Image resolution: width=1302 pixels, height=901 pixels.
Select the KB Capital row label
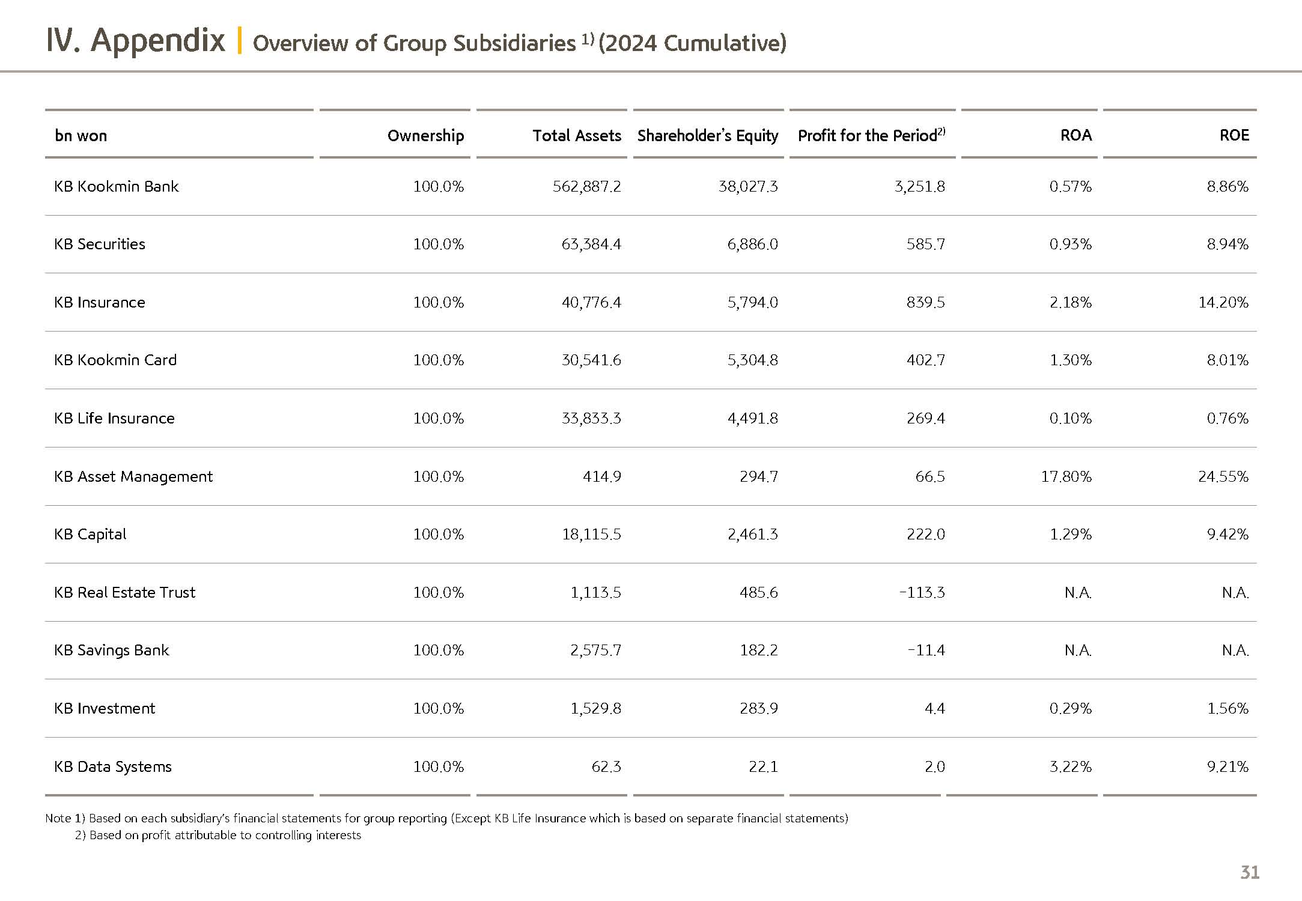click(x=90, y=534)
